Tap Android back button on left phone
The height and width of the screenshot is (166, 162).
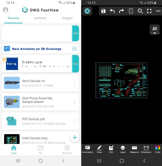[63, 161]
